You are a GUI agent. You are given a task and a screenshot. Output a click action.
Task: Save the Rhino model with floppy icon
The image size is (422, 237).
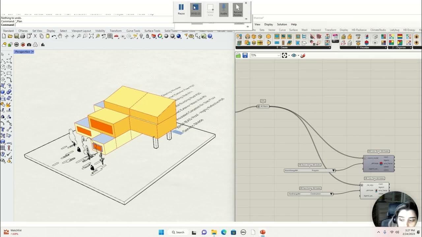click(x=16, y=36)
